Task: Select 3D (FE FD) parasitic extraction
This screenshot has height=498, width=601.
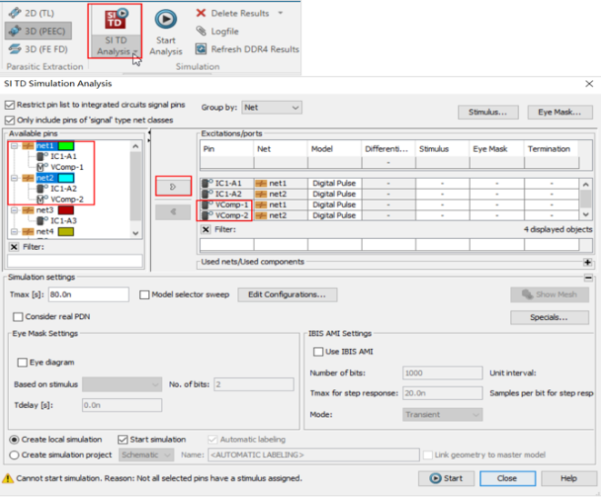Action: click(x=38, y=49)
